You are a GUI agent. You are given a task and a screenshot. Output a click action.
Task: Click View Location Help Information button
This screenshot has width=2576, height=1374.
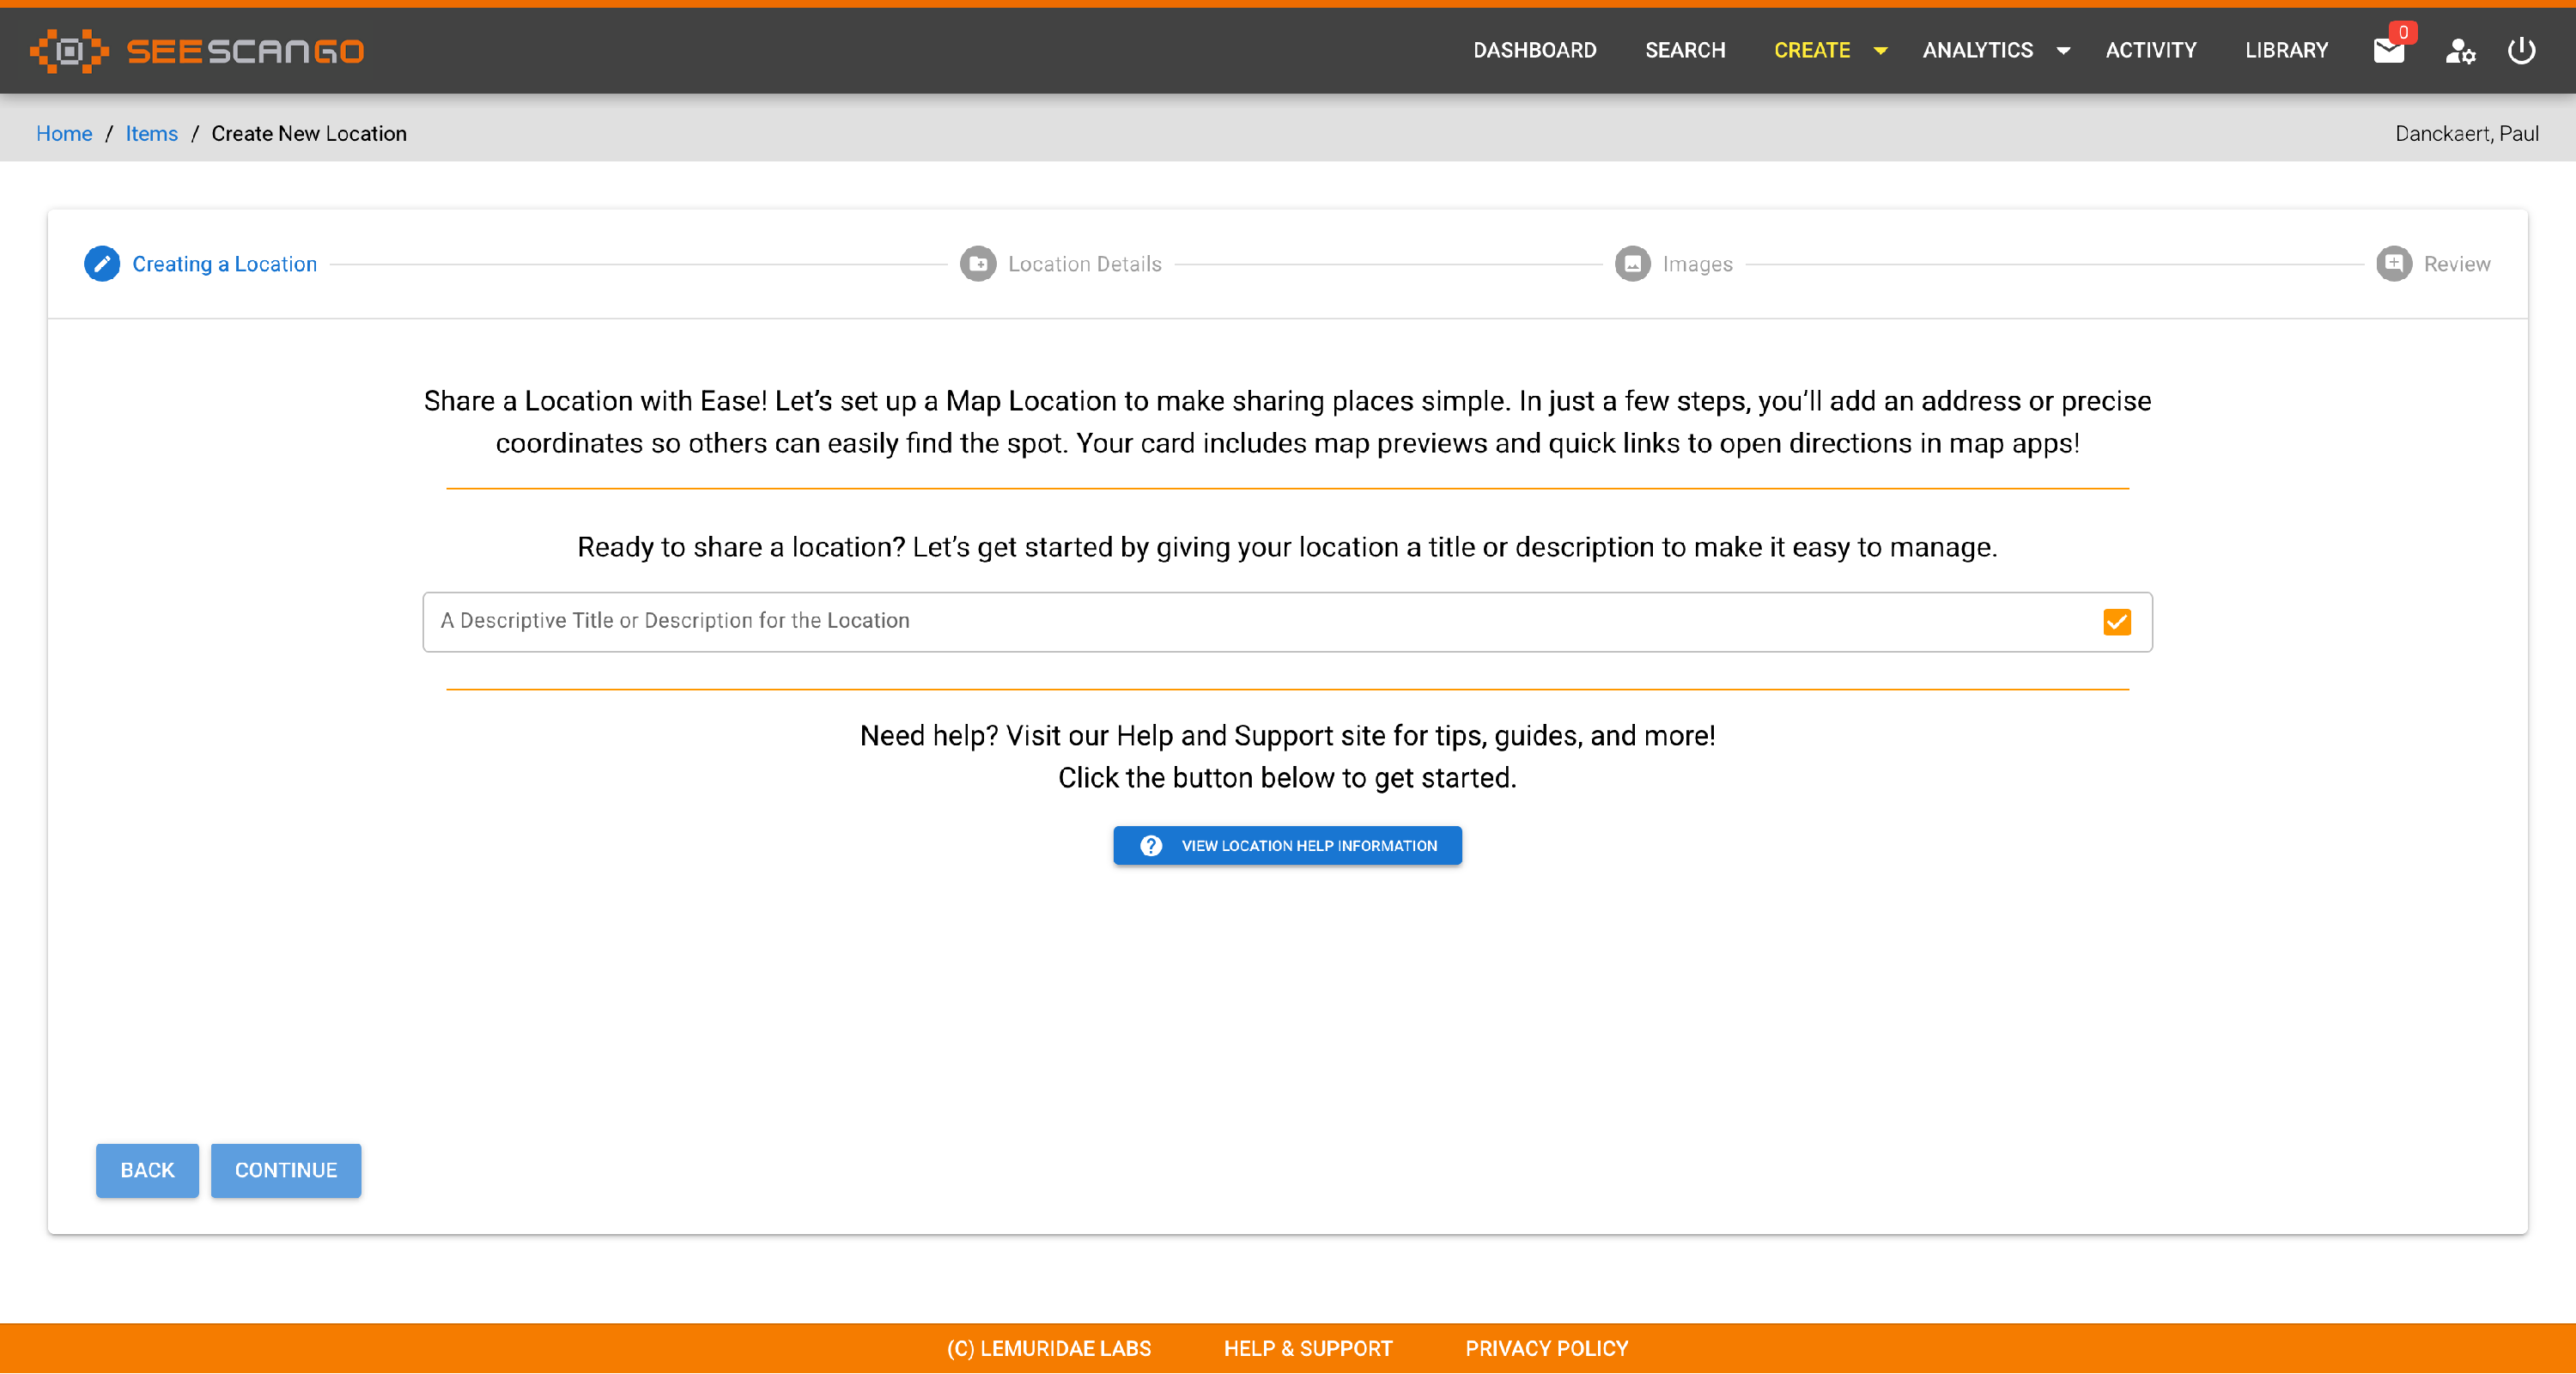(x=1287, y=846)
